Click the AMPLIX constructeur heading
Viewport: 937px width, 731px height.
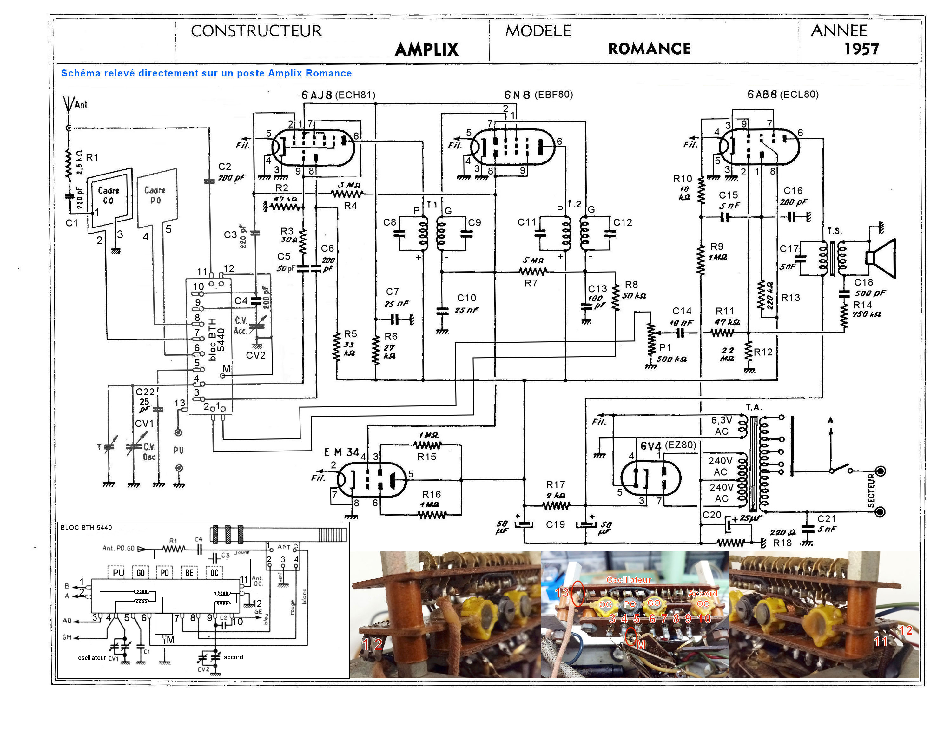pos(426,49)
